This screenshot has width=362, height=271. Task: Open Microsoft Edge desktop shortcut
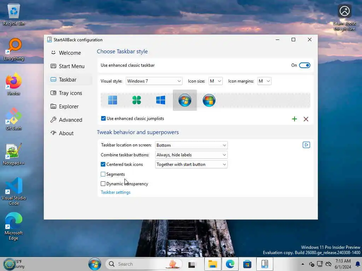pyautogui.click(x=14, y=227)
